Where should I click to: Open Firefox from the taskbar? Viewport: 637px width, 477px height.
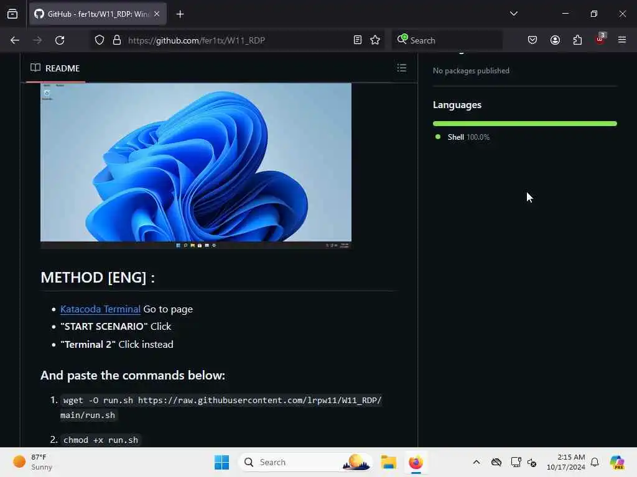click(x=416, y=462)
